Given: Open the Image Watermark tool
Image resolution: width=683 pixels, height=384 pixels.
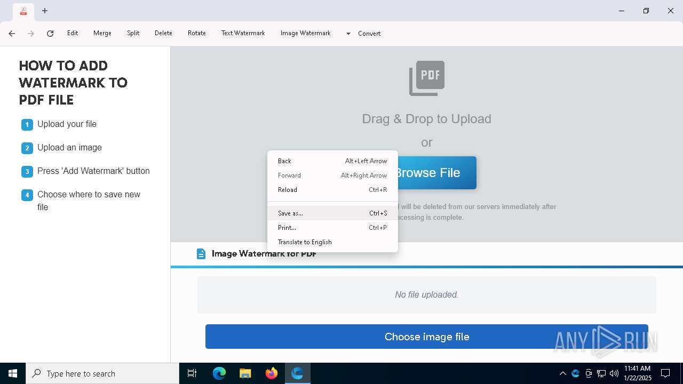Looking at the screenshot, I should (x=306, y=33).
